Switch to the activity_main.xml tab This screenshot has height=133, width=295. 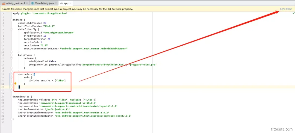coord(15,3)
